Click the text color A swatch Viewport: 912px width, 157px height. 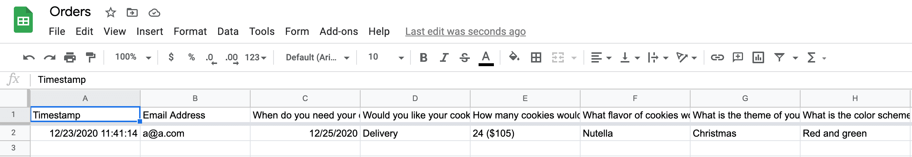486,57
